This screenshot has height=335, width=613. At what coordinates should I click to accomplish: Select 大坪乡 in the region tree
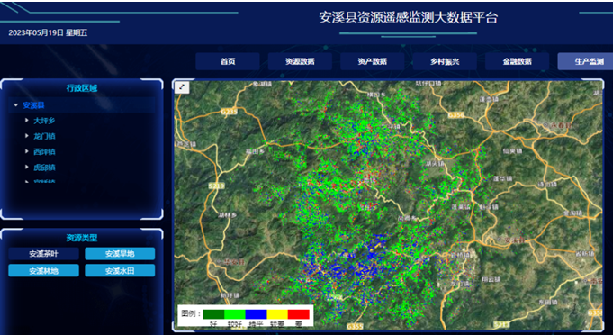(x=44, y=121)
